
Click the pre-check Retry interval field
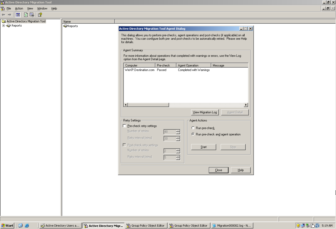tap(170, 139)
